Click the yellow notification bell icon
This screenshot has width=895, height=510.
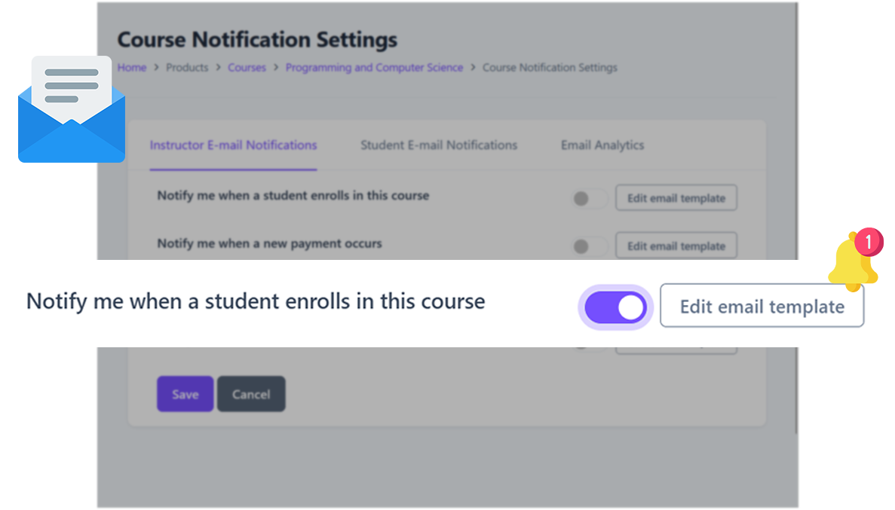(852, 265)
